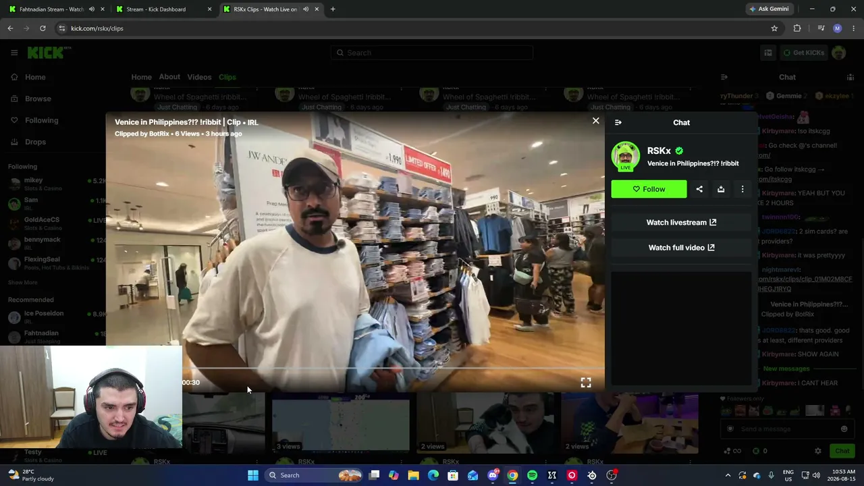Select Browse in the left sidebar
Screen dimensions: 864x486
click(38, 99)
